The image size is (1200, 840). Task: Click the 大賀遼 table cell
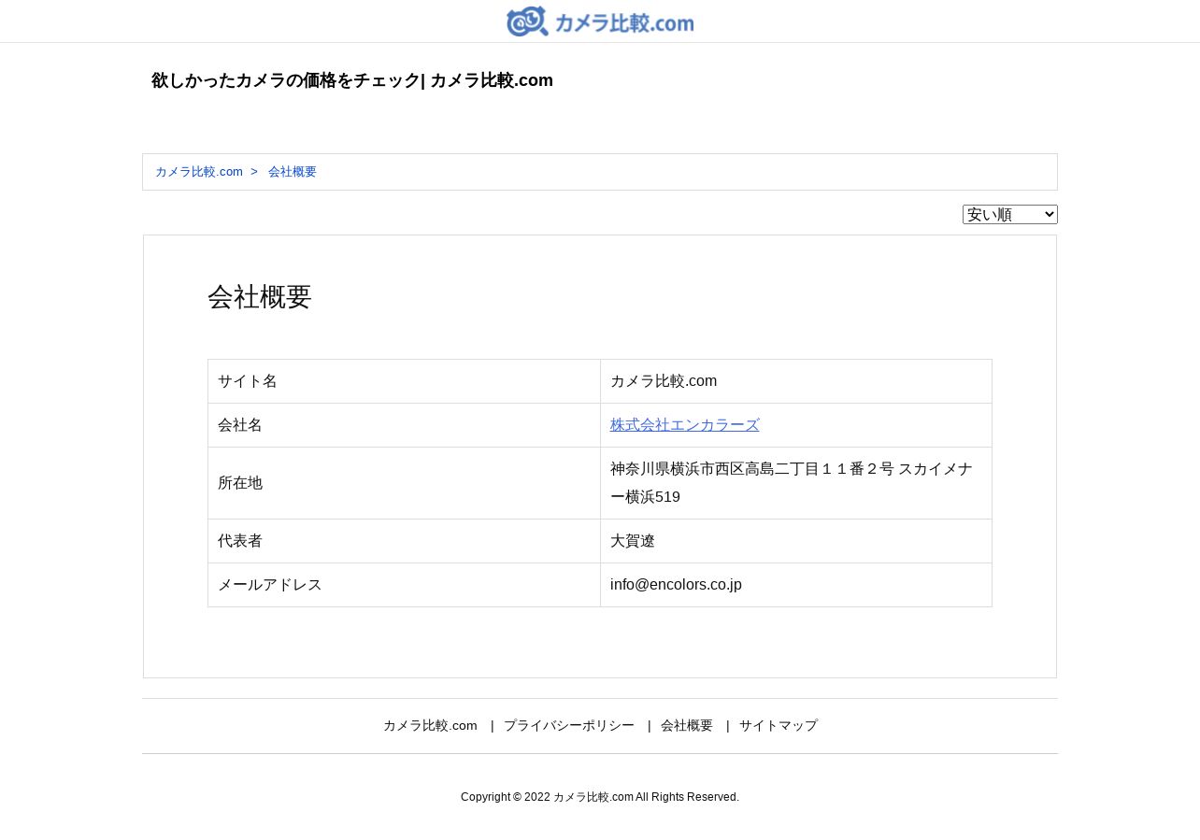tap(796, 541)
